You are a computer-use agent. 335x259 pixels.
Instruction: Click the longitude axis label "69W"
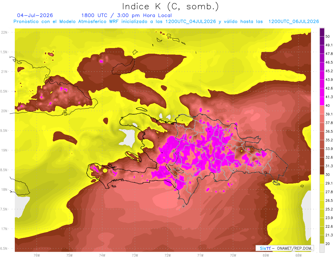click(266, 255)
